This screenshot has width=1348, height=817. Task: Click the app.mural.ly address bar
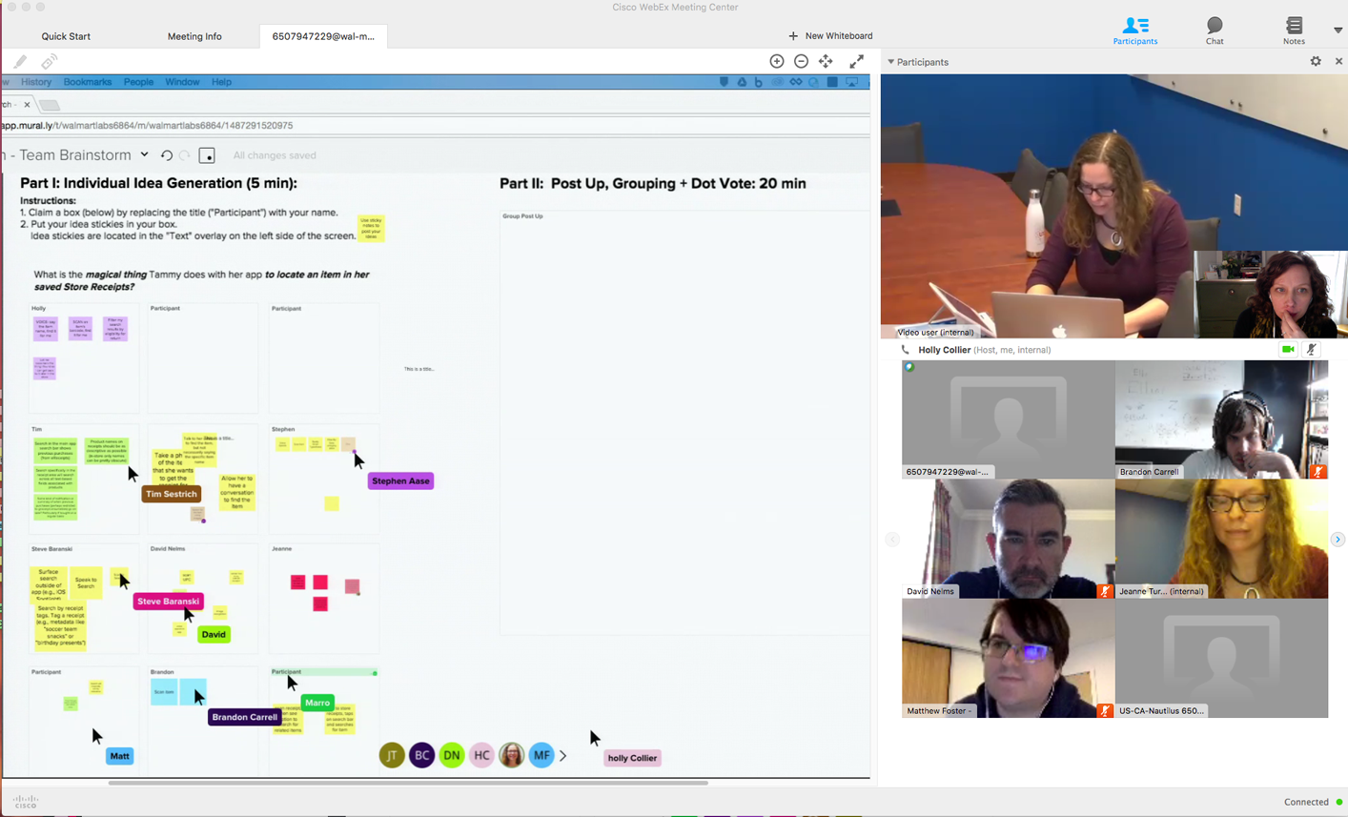click(435, 126)
